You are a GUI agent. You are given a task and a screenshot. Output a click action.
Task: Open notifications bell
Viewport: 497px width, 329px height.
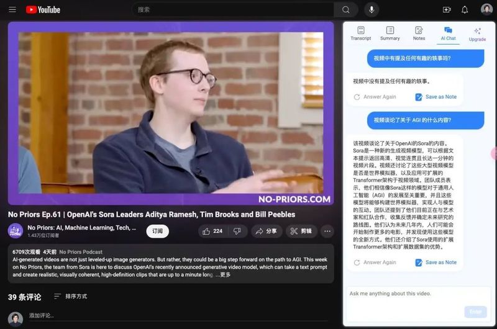[x=465, y=10]
